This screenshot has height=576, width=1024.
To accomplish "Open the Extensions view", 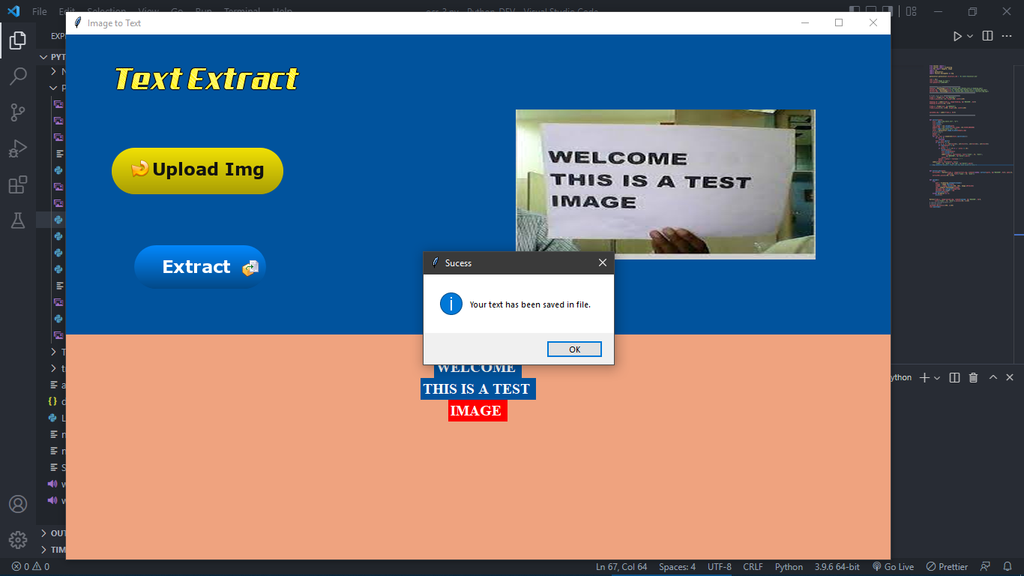I will (x=18, y=184).
